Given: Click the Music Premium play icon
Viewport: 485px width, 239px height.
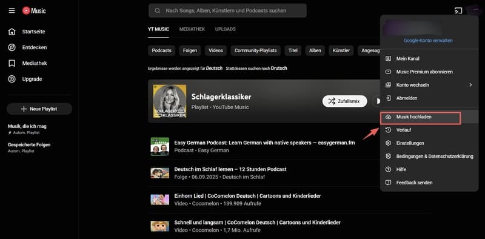Looking at the screenshot, I should pyautogui.click(x=388, y=72).
